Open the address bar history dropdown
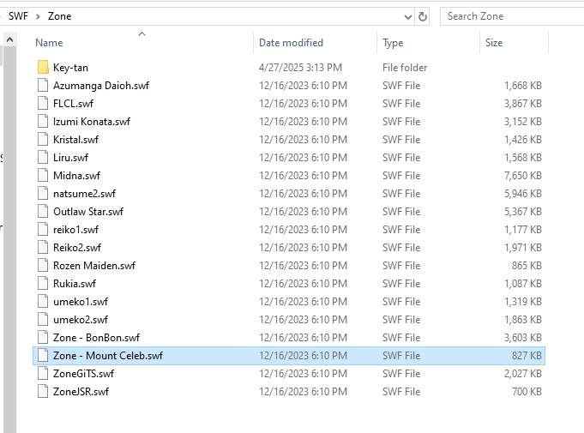The width and height of the screenshot is (584, 433). pos(407,16)
